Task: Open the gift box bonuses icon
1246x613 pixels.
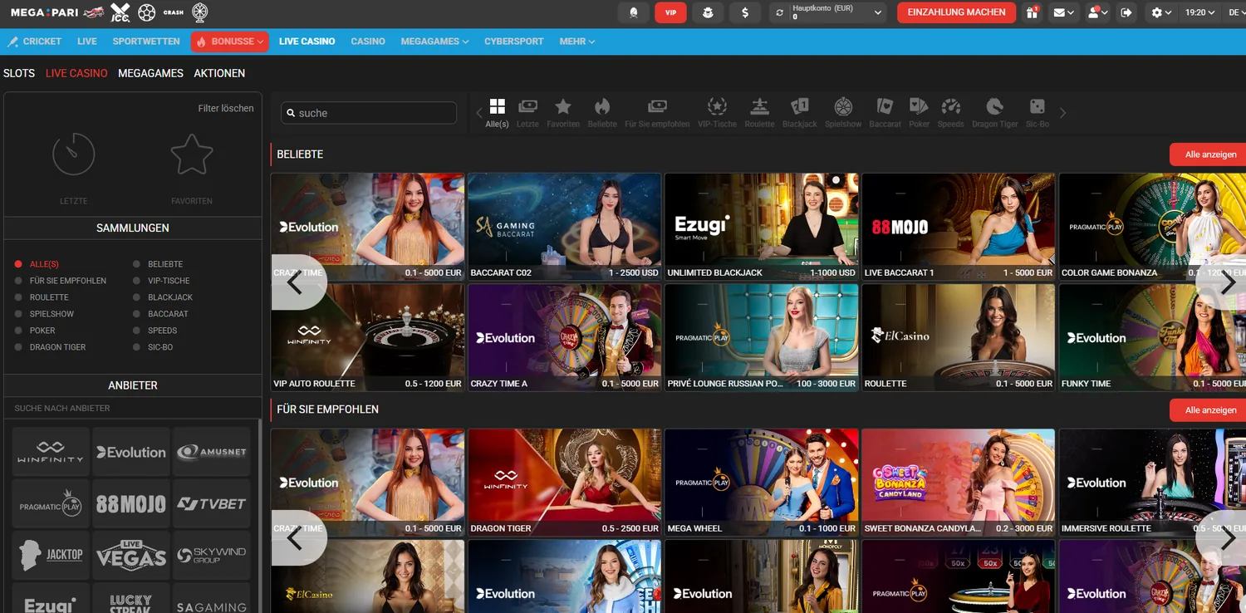Action: coord(1032,12)
